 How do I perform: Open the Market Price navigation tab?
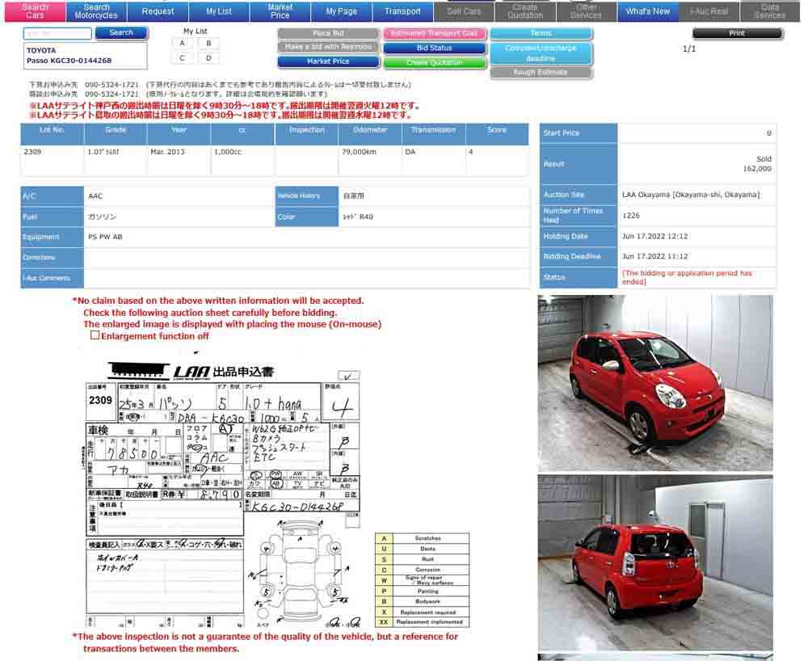(x=280, y=11)
